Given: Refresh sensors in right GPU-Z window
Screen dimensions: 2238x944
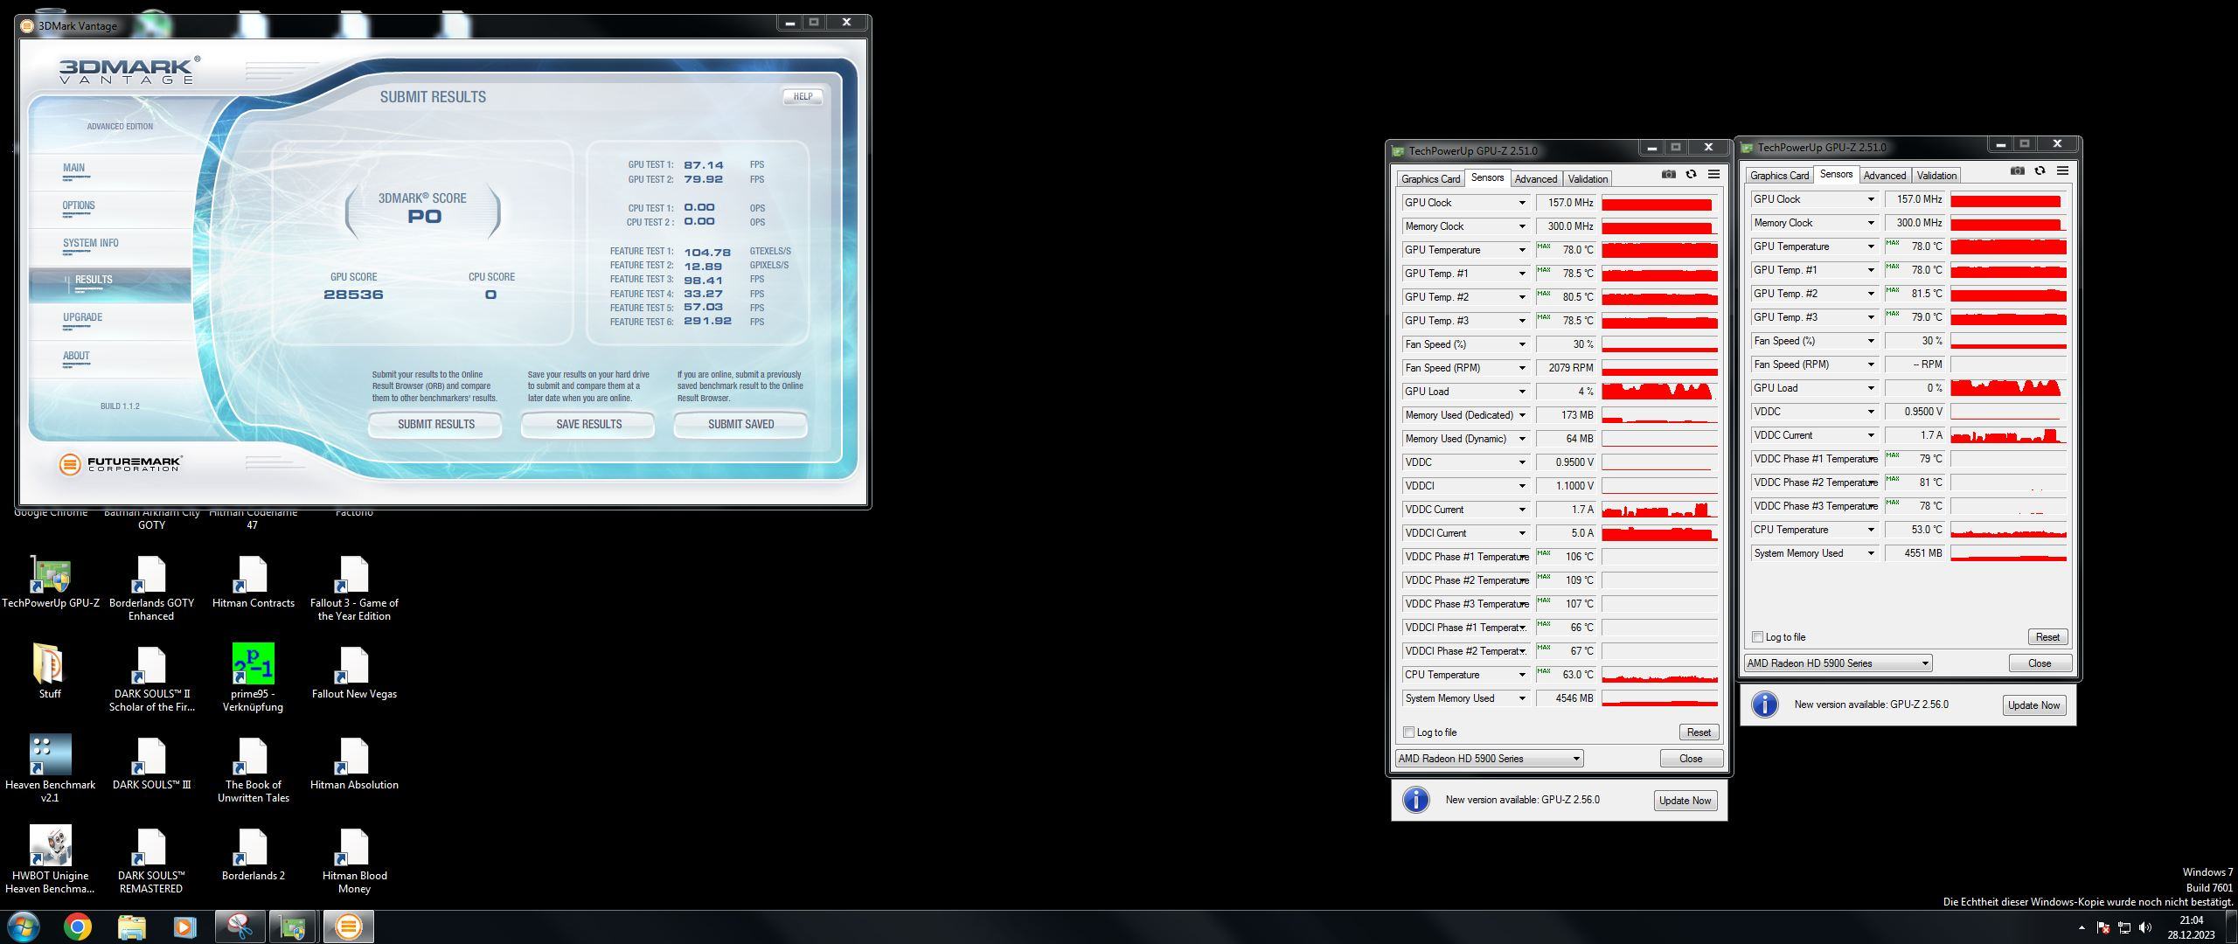Looking at the screenshot, I should pos(2040,171).
